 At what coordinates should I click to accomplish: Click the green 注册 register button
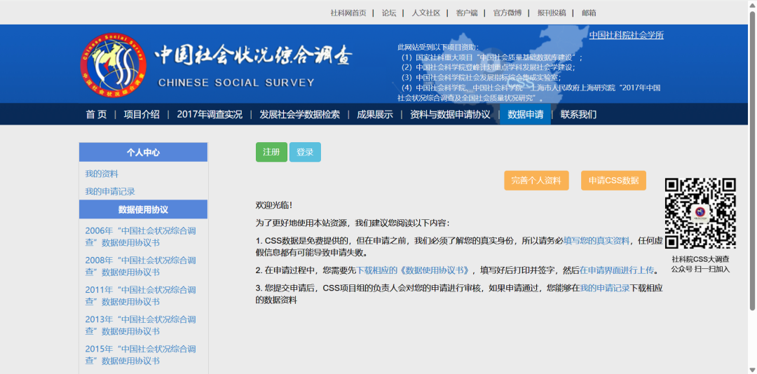[271, 152]
